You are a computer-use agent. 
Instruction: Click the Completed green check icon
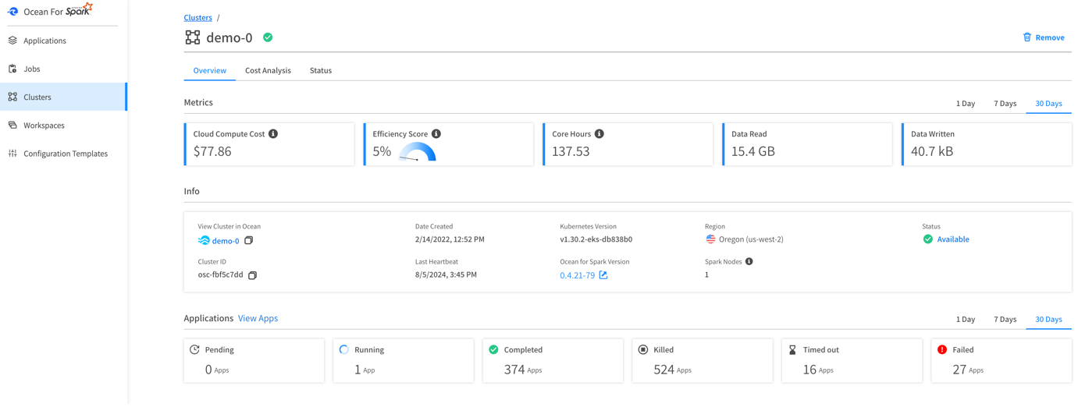(x=493, y=349)
